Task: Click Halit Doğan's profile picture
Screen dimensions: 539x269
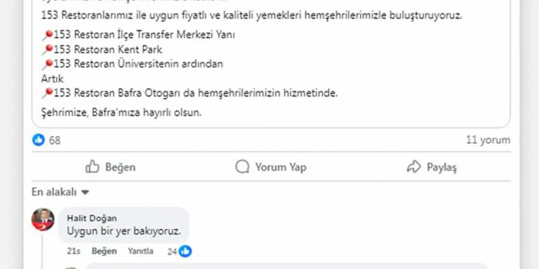Action: (x=43, y=219)
